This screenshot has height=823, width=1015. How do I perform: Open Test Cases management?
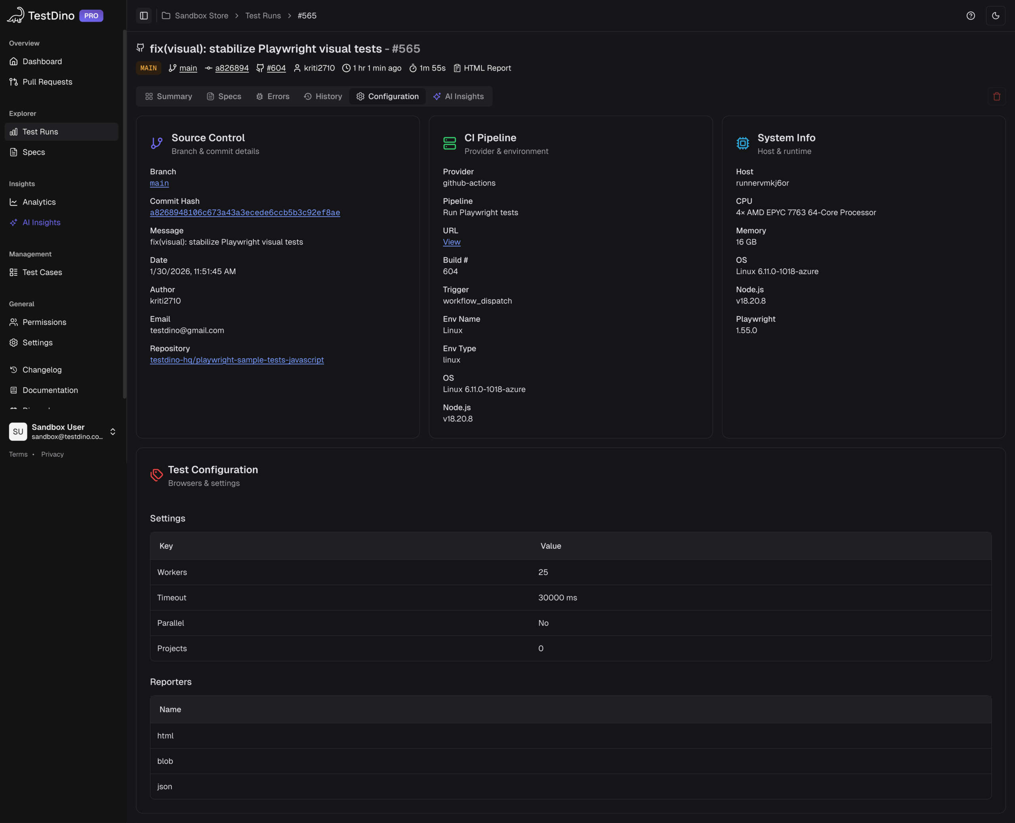(x=42, y=272)
